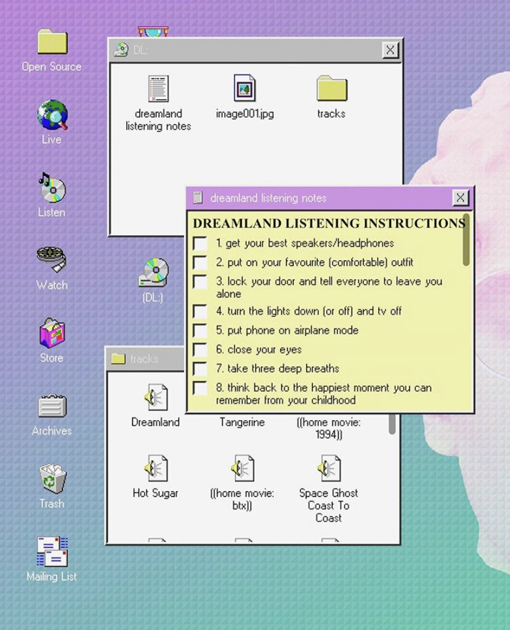Check box for close your eyes

point(200,350)
